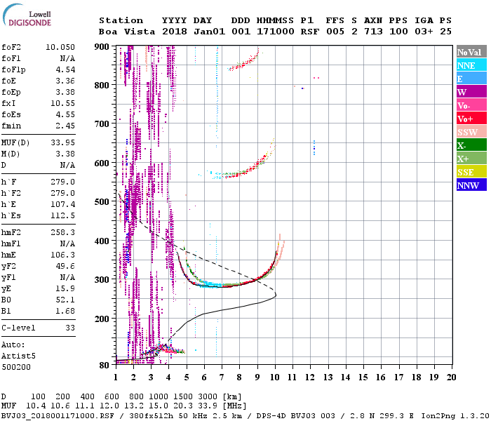Click the 713 AXN value in header

coord(373,32)
